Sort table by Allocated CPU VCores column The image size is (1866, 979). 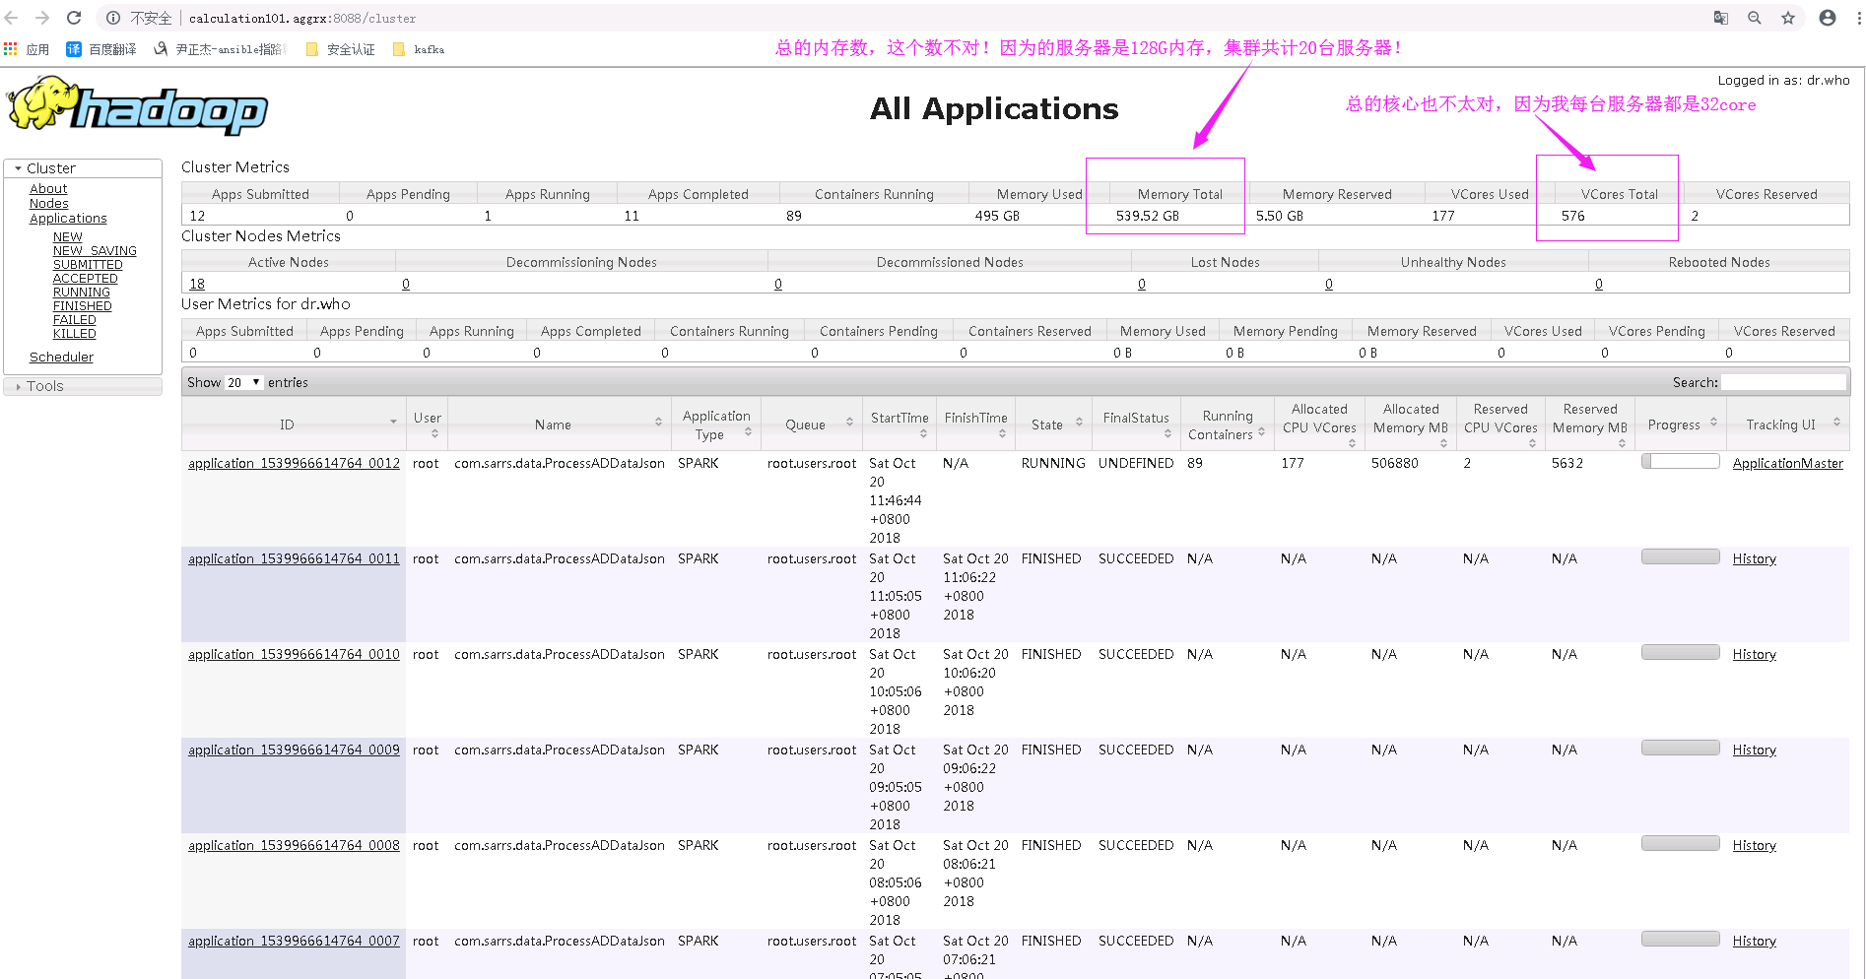tap(1352, 443)
